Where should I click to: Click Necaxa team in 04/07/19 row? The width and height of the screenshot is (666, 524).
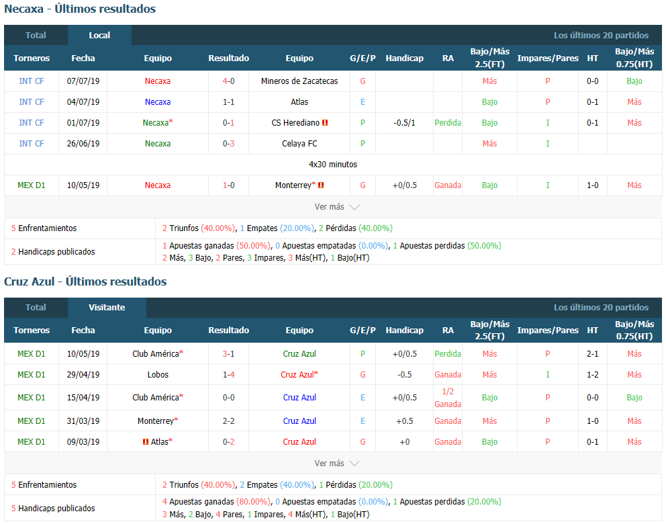[158, 102]
